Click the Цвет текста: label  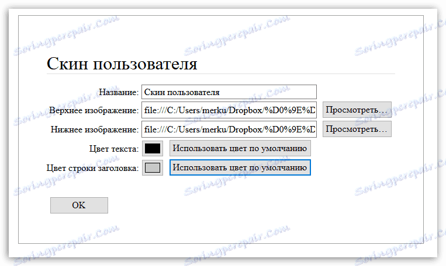coord(114,149)
